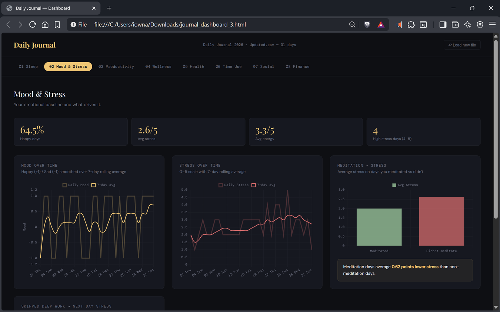Click the scrollbar down arrow
The width and height of the screenshot is (500, 312).
click(496, 307)
